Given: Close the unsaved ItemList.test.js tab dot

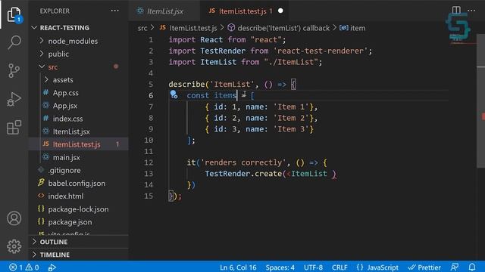Looking at the screenshot, I should 280,11.
